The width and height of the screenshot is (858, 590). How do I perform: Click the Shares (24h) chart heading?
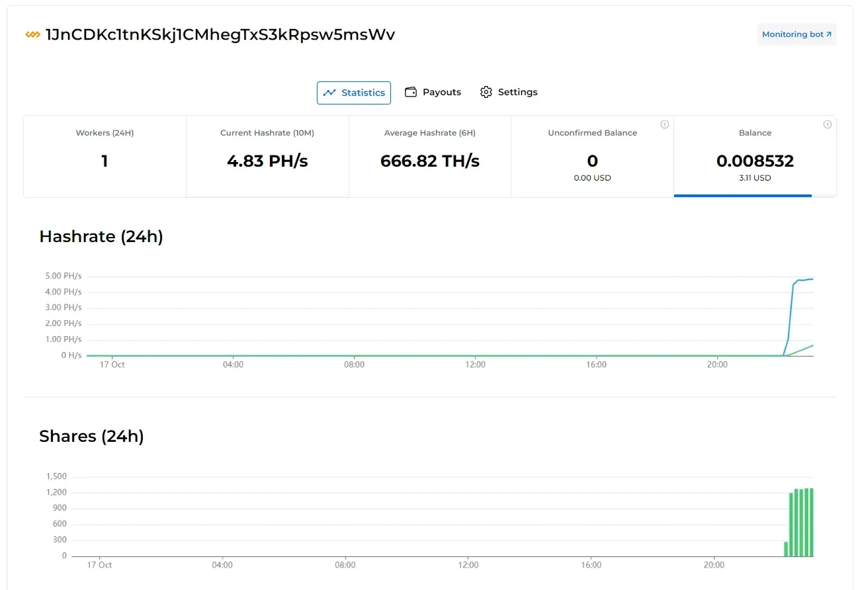coord(91,437)
